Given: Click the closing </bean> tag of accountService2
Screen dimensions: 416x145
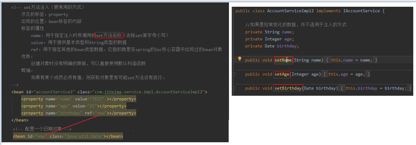Looking at the screenshot, I should click(20, 120).
